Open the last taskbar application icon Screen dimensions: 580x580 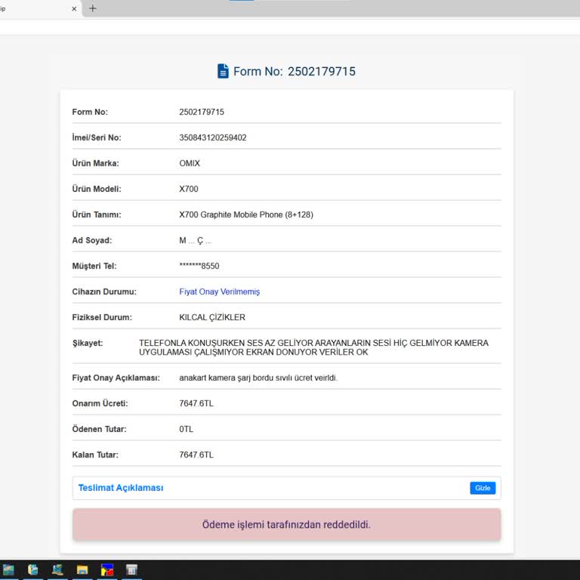tap(131, 569)
